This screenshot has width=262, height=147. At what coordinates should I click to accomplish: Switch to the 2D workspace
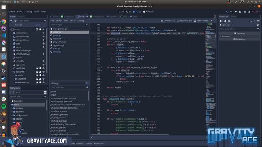(121, 11)
